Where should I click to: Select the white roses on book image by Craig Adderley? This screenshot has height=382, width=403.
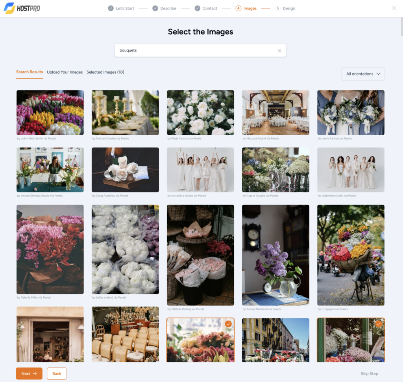coord(125,170)
